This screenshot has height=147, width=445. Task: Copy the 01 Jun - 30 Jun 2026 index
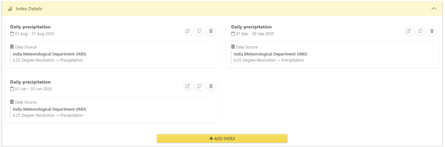(199, 86)
